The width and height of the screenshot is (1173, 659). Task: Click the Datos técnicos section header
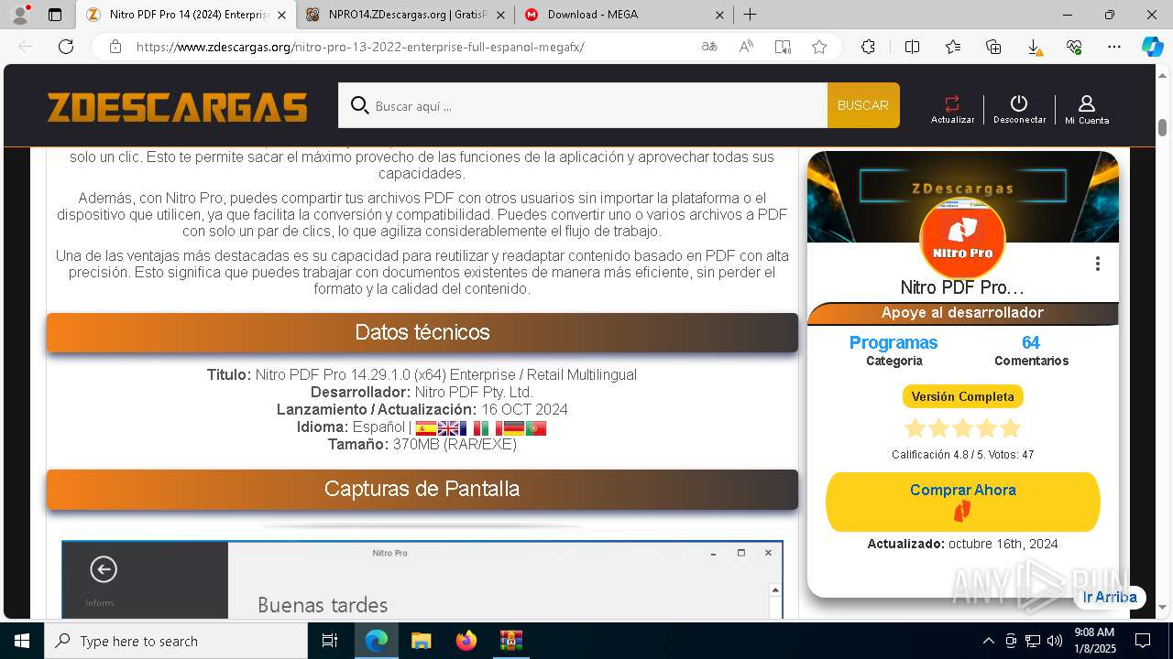(x=422, y=332)
